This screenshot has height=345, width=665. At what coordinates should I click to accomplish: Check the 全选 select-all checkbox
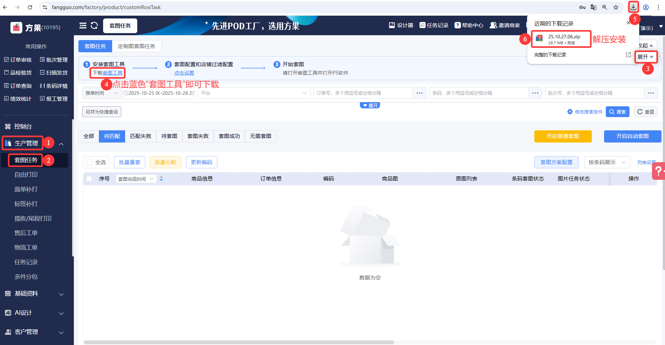(90, 162)
